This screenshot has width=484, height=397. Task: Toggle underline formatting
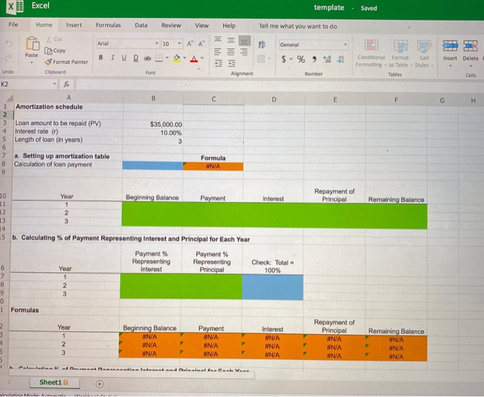[x=124, y=57]
